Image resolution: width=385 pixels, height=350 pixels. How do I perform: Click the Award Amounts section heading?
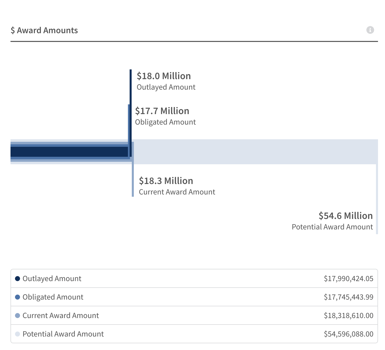47,30
